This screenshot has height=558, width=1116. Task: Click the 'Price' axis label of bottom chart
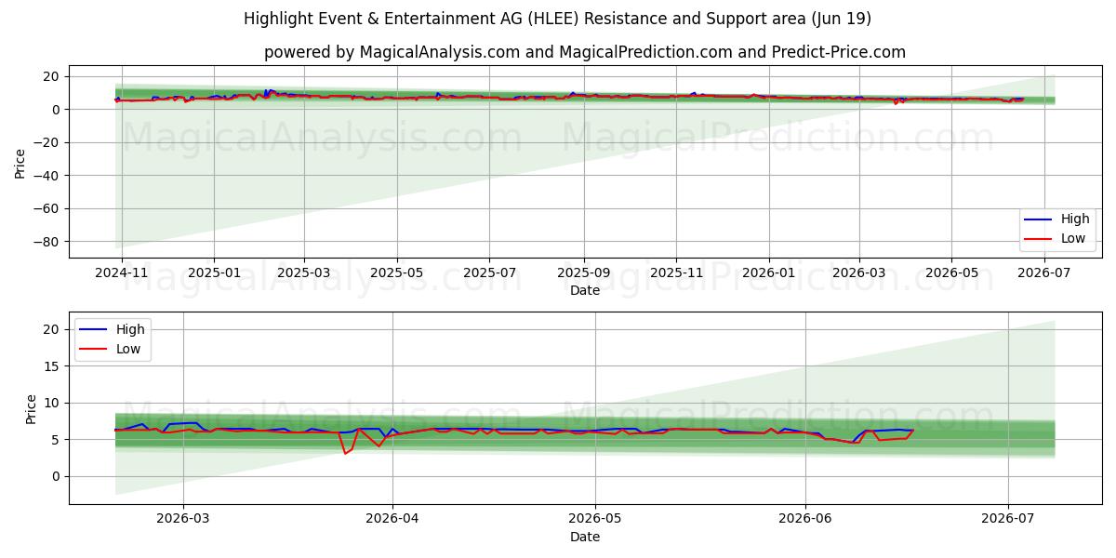pyautogui.click(x=32, y=409)
